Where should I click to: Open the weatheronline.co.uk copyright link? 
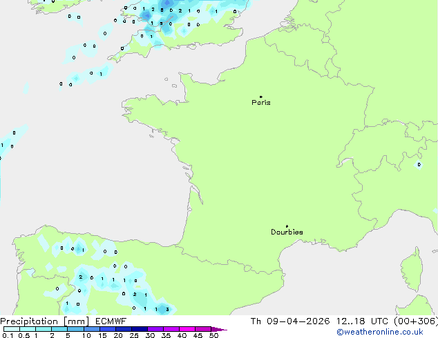[x=380, y=332]
